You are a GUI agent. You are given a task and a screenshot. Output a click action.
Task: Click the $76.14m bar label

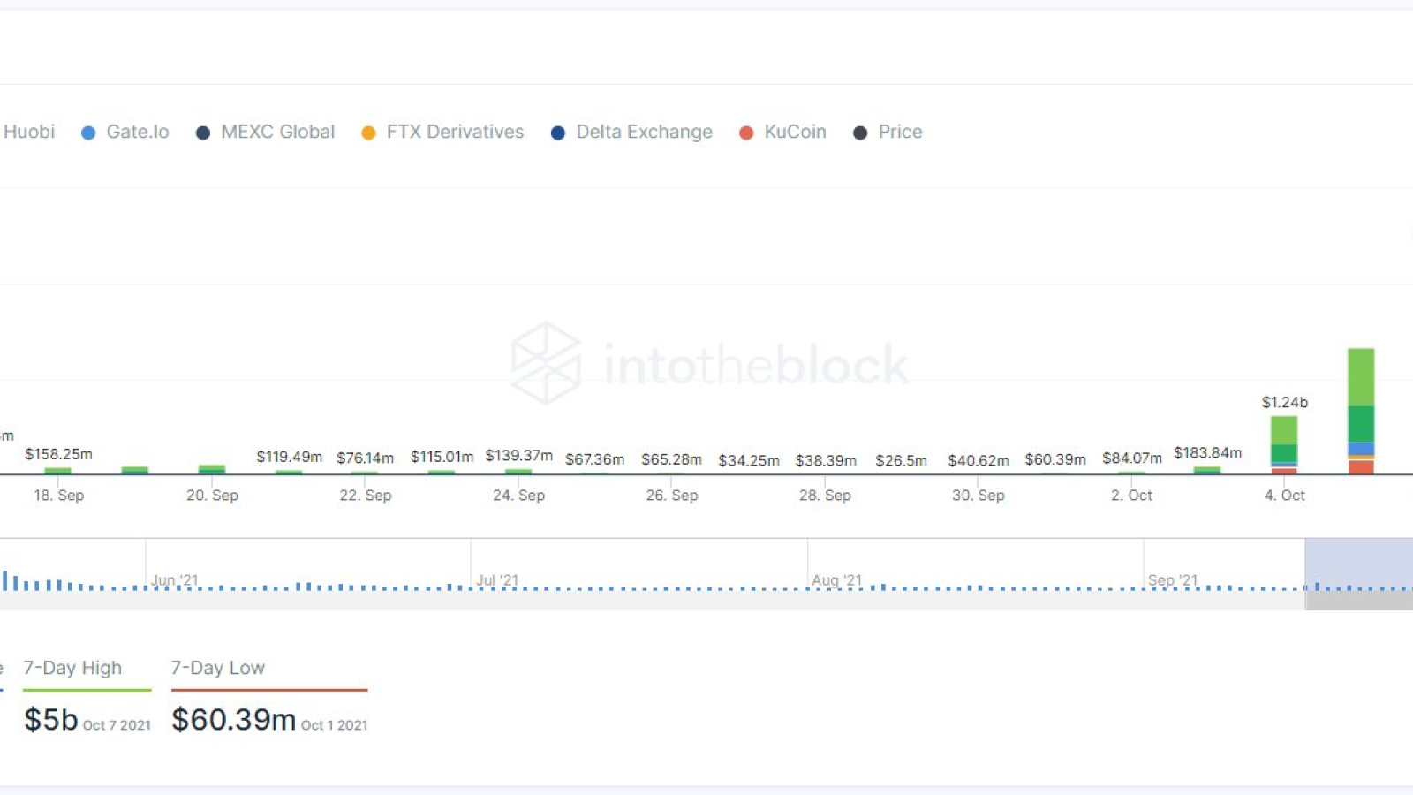click(x=365, y=458)
